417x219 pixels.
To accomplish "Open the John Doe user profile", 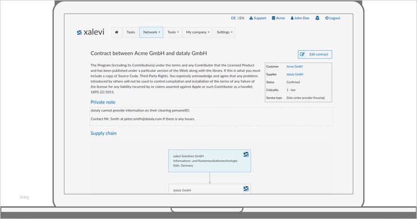I will (300, 18).
